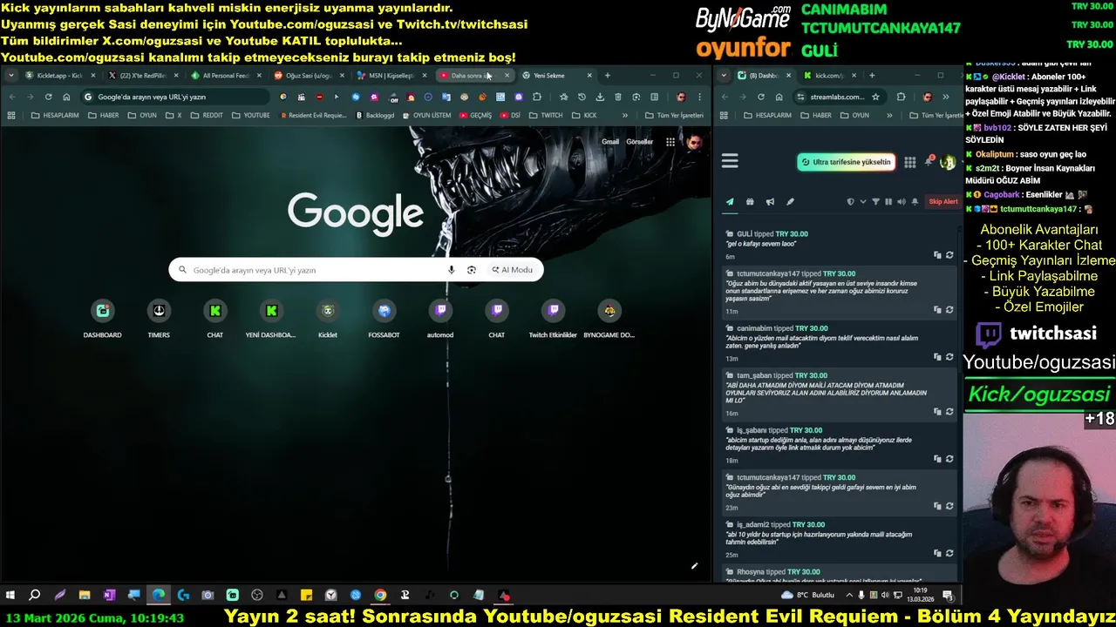Toggle the shield moderation icon in Streamlabs

[851, 202]
